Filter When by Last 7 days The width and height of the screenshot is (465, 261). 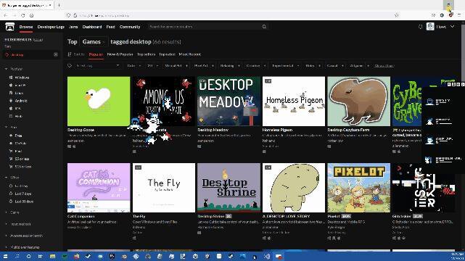(22, 194)
